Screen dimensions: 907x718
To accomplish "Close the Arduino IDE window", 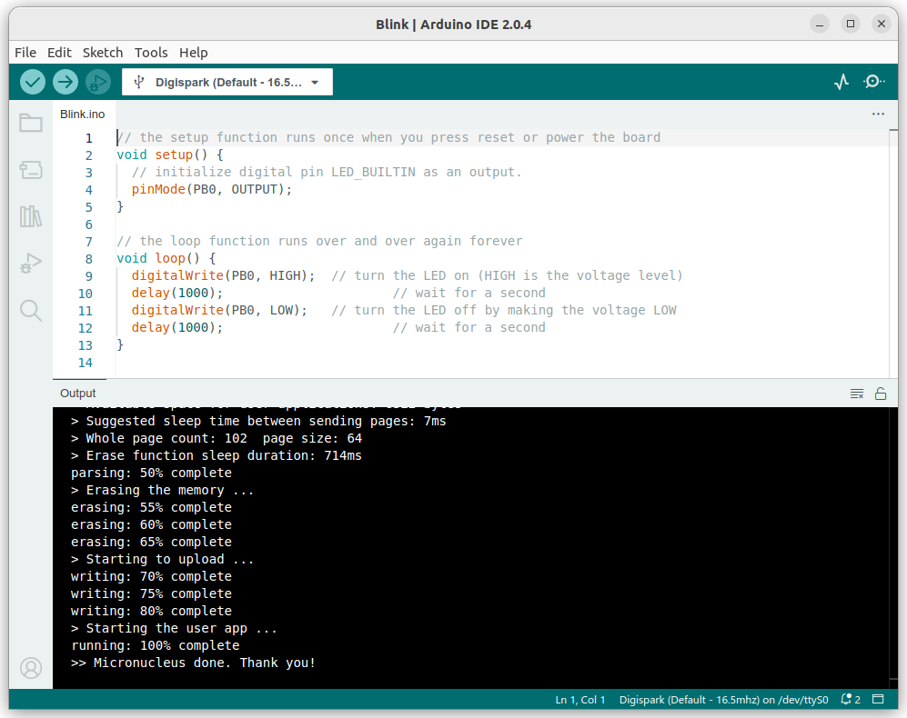I will tap(881, 25).
